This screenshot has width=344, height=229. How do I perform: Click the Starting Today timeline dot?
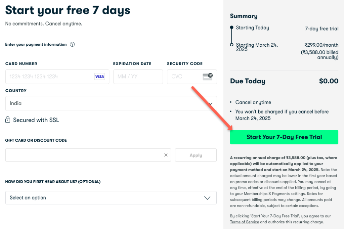(x=232, y=28)
